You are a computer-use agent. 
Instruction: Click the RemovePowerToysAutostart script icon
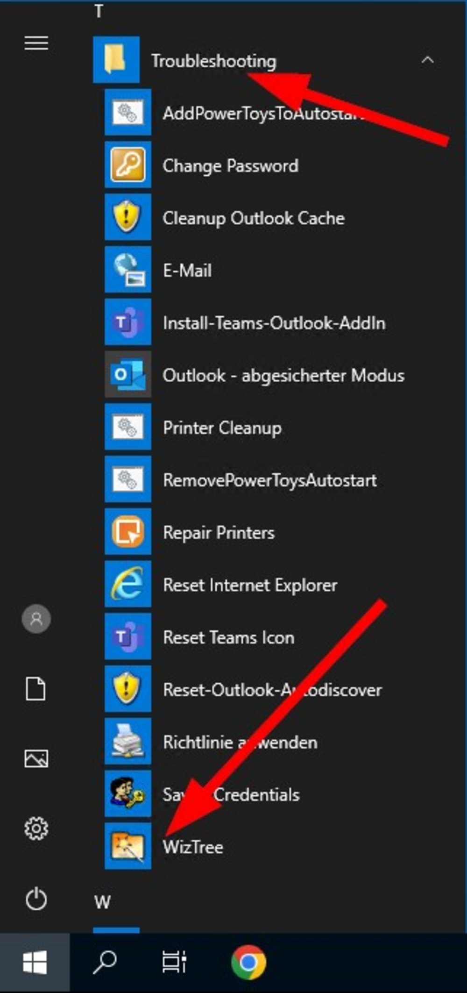[128, 479]
